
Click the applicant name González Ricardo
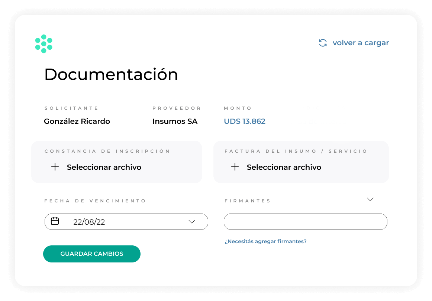click(x=77, y=121)
